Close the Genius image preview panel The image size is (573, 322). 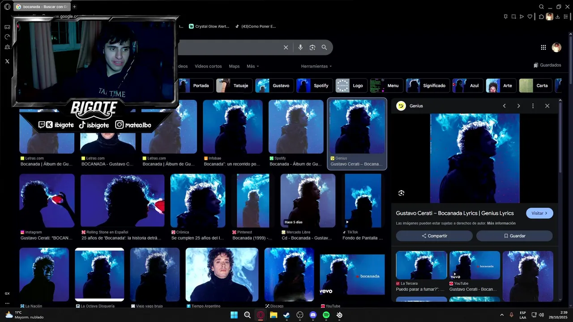547,106
